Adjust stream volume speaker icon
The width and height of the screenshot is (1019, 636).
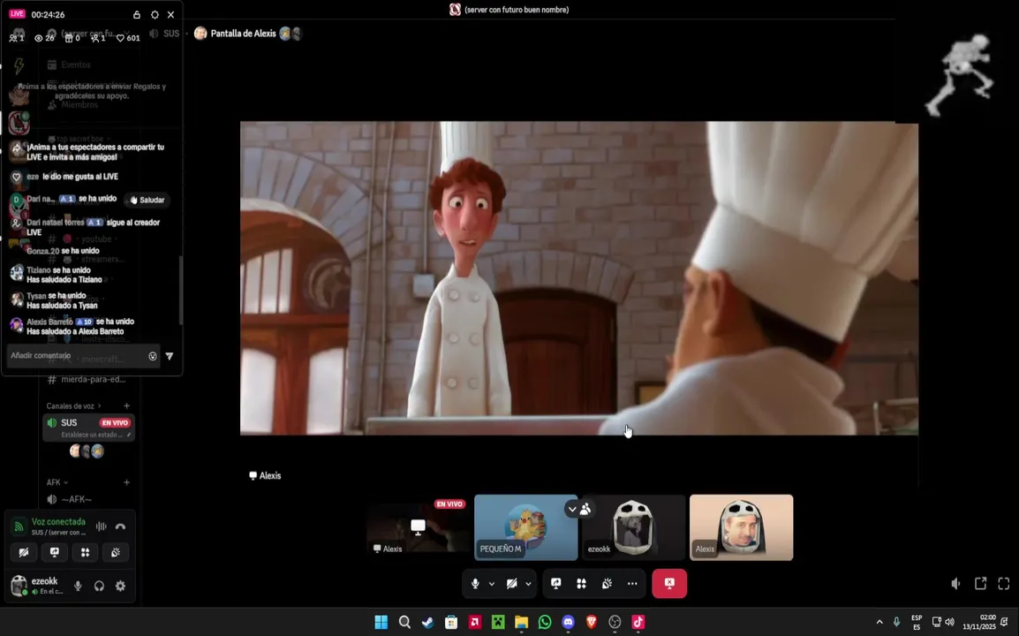956,583
